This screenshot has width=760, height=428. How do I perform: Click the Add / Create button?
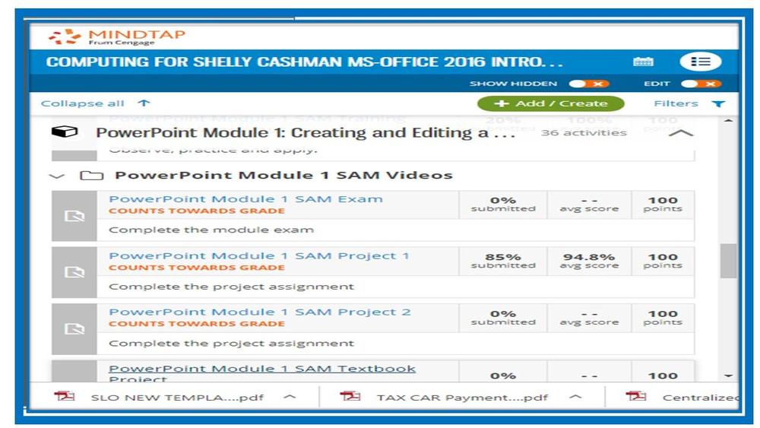[x=550, y=103]
